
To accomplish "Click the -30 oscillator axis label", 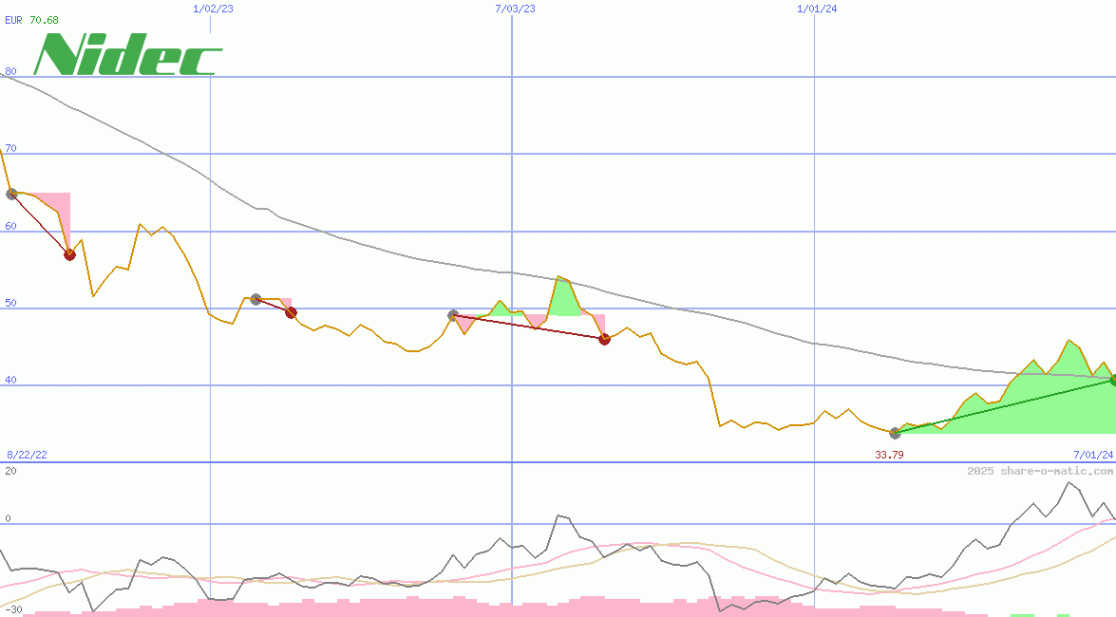I will [x=14, y=610].
